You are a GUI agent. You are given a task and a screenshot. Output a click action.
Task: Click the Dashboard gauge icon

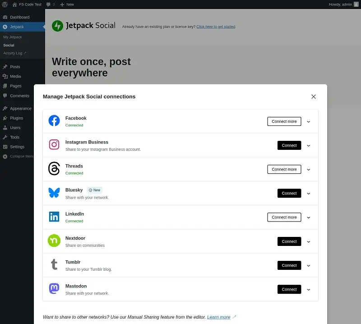[5, 17]
